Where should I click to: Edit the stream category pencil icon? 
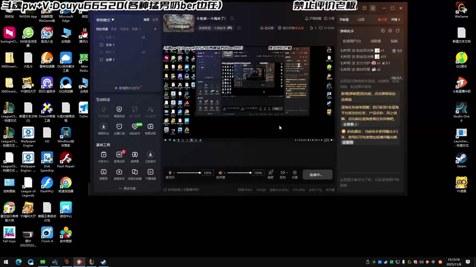[x=239, y=28]
